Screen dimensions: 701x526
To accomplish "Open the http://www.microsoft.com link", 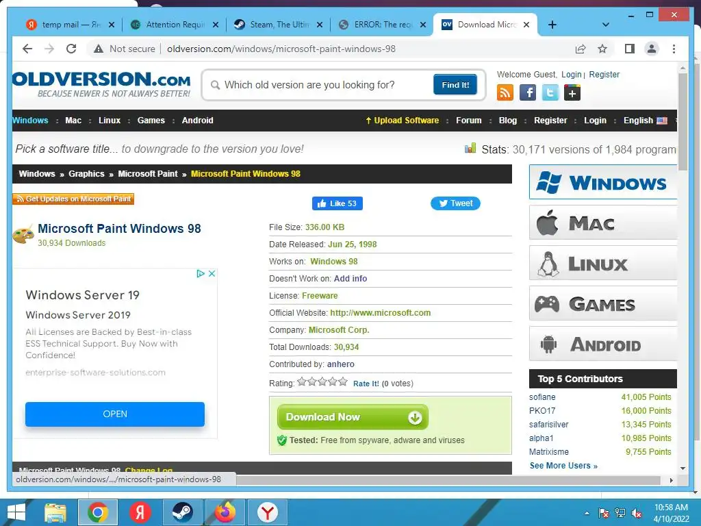I will click(381, 313).
